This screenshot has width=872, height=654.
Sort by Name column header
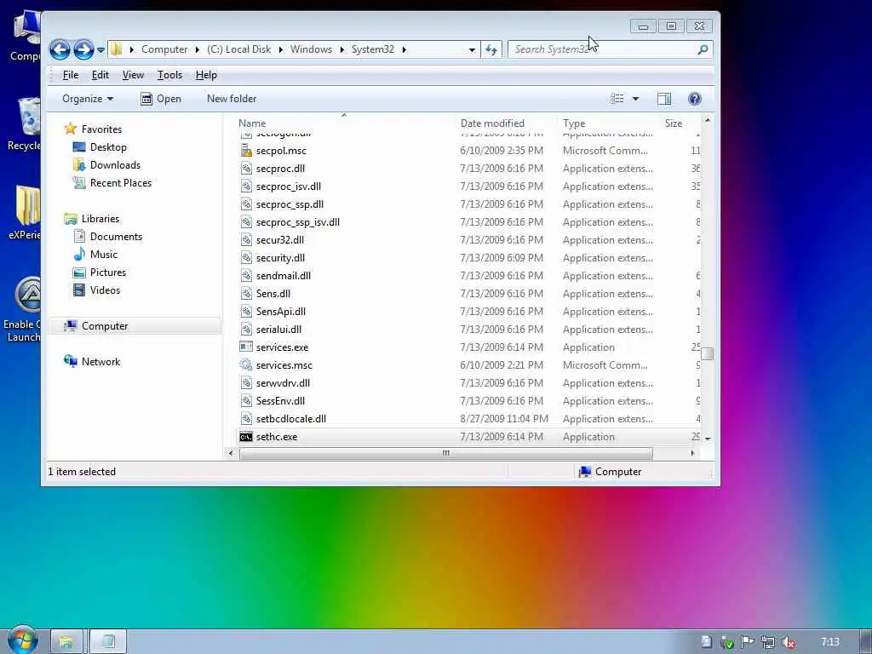[x=252, y=123]
